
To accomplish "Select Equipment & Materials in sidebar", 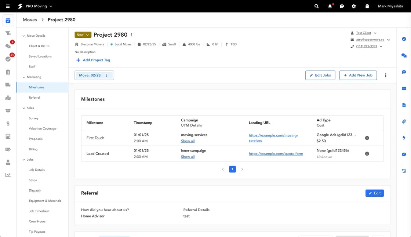I will [45, 201].
